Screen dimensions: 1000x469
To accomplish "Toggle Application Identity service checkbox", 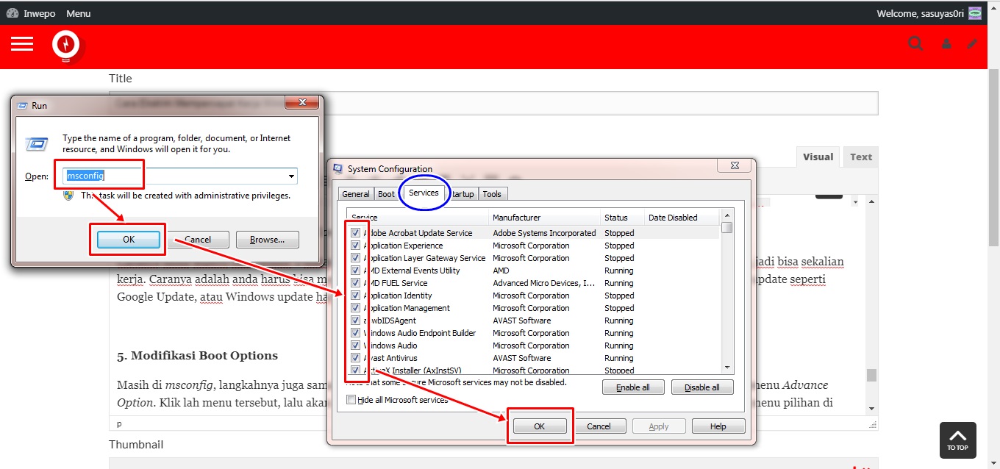I will tap(356, 296).
